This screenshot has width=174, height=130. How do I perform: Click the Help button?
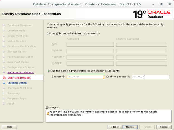click(9, 127)
